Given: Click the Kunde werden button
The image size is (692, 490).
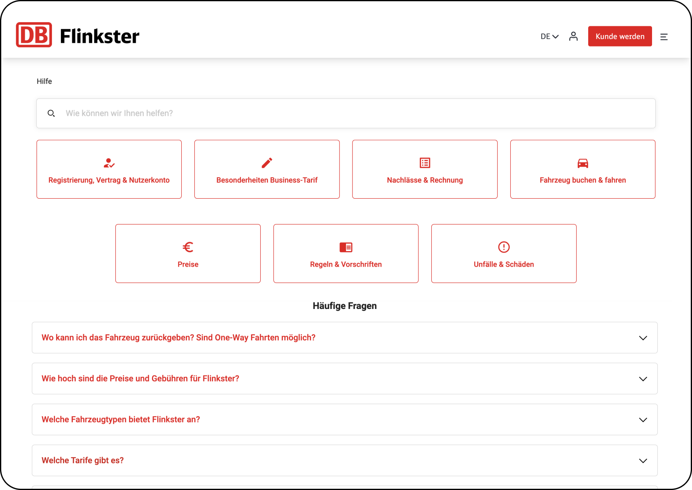Looking at the screenshot, I should pyautogui.click(x=620, y=36).
